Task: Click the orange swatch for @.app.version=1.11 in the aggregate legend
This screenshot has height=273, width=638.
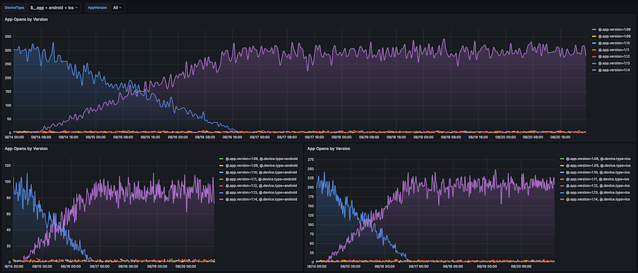Action: (x=594, y=50)
